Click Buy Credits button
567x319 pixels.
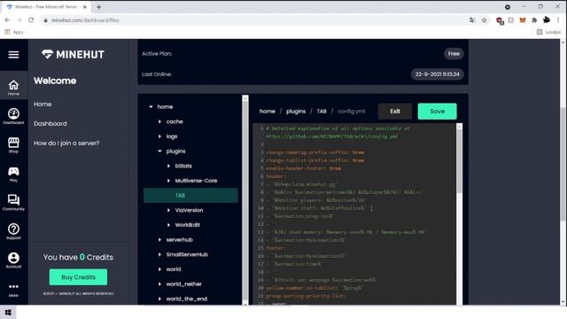pos(78,277)
